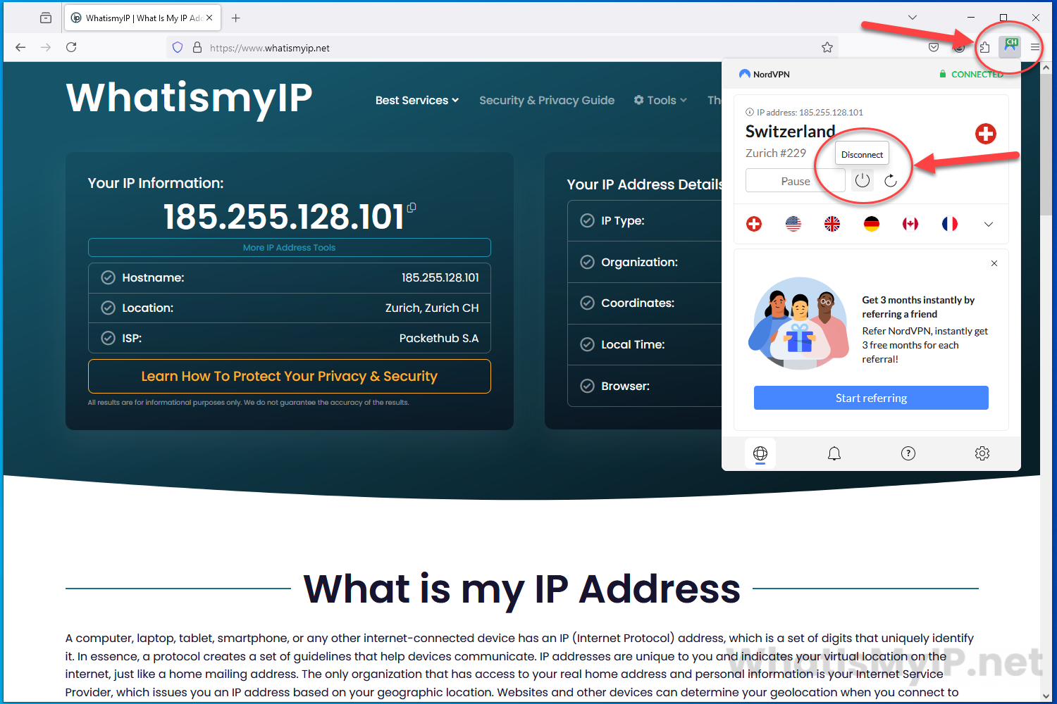Click the Organization row label
The height and width of the screenshot is (704, 1057).
pyautogui.click(x=639, y=262)
